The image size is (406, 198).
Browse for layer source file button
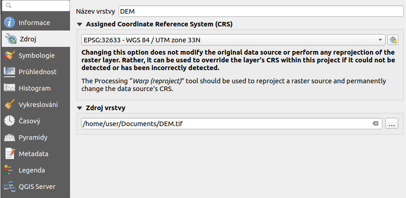click(391, 124)
